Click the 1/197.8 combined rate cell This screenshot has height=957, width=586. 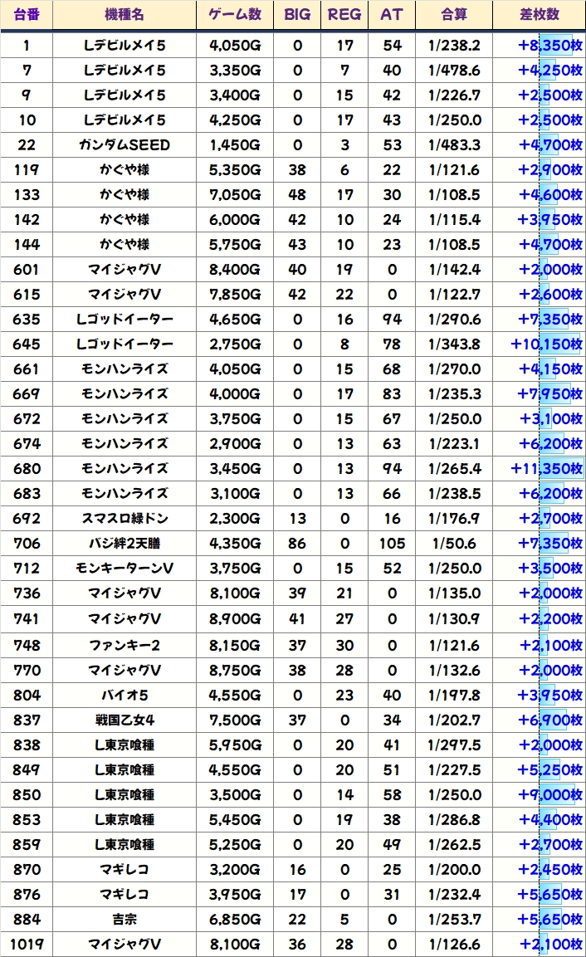(454, 696)
